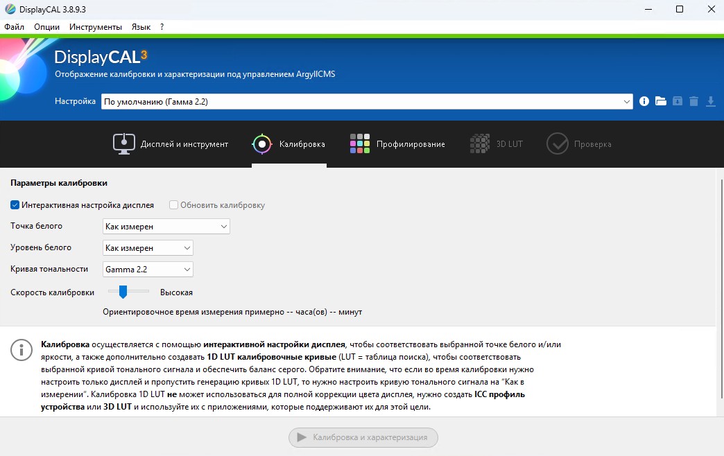The height and width of the screenshot is (456, 724).
Task: Open the Настройка preset dropdown
Action: pyautogui.click(x=367, y=102)
